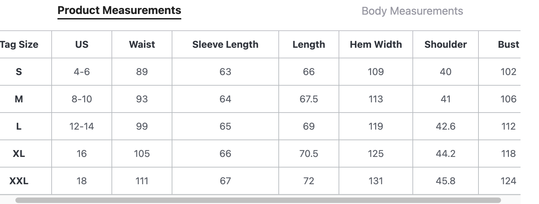Click the 44.2 shoulder cell for XL
This screenshot has width=539, height=204.
(446, 154)
